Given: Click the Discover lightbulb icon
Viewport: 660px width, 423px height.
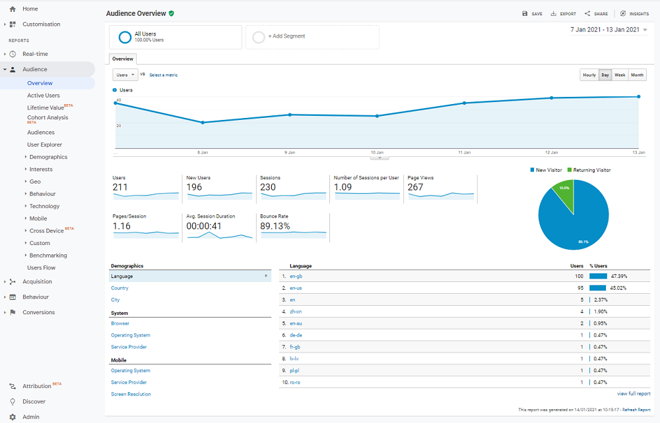Looking at the screenshot, I should 13,401.
